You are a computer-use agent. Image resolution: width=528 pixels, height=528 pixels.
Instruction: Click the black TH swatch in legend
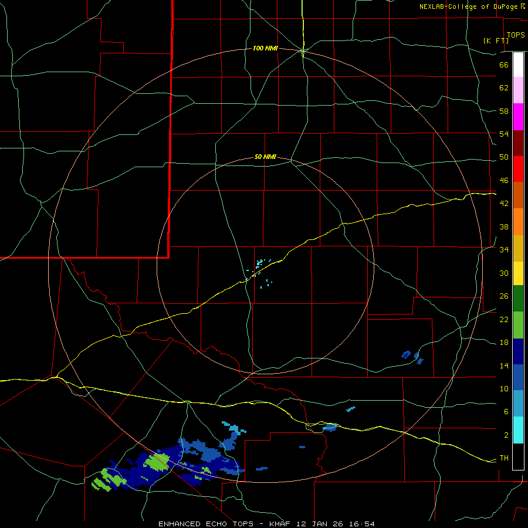point(518,456)
